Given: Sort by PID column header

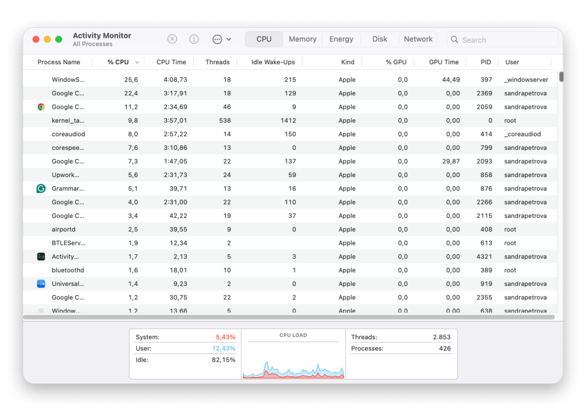Looking at the screenshot, I should pos(486,62).
